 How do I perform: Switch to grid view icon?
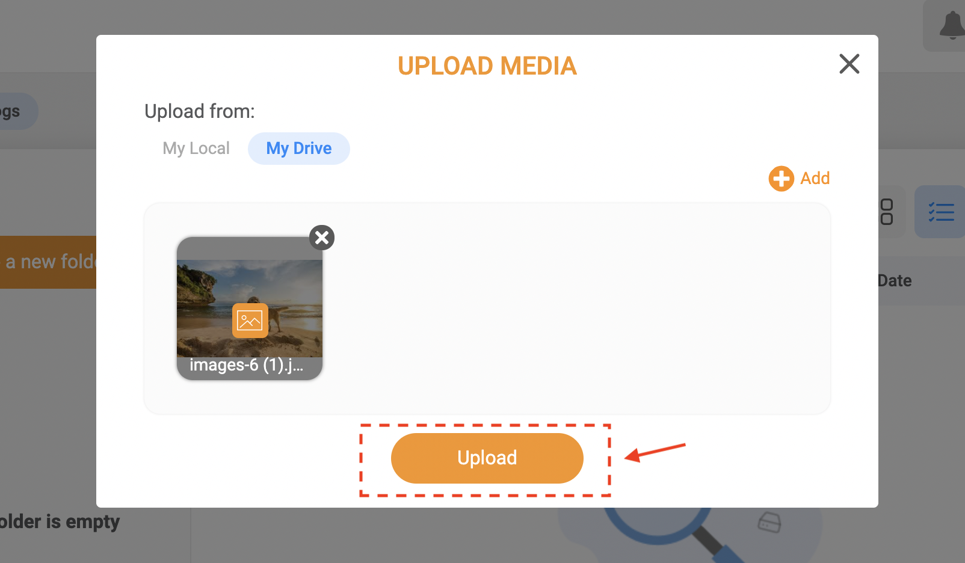click(x=886, y=212)
